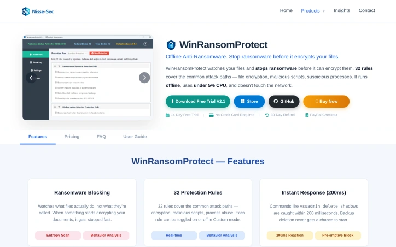Click the Instant Response (200ms) card heading
396x247 pixels.
pos(313,193)
